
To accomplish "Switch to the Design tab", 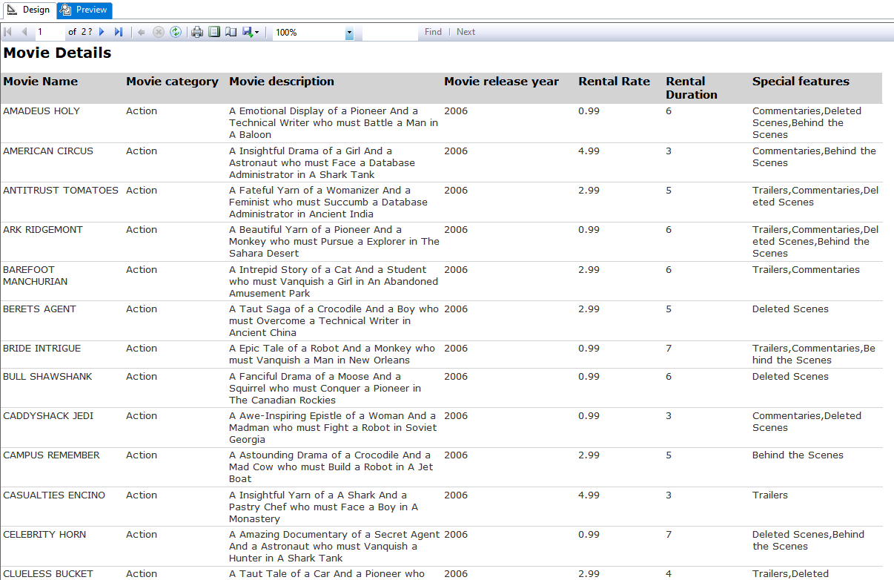I will coord(28,10).
